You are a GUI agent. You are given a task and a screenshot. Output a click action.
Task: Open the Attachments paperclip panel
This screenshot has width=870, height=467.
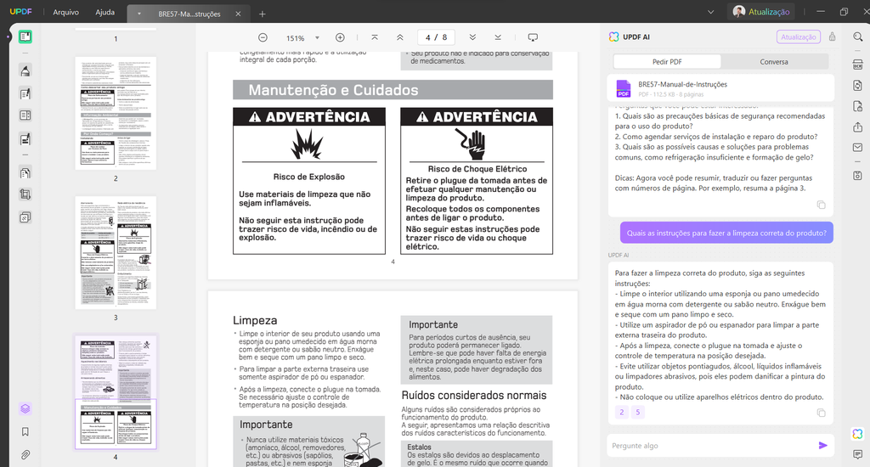point(25,455)
